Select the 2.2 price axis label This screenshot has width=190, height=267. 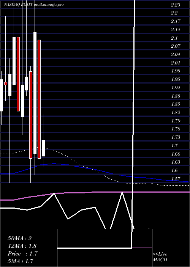pos(174,13)
